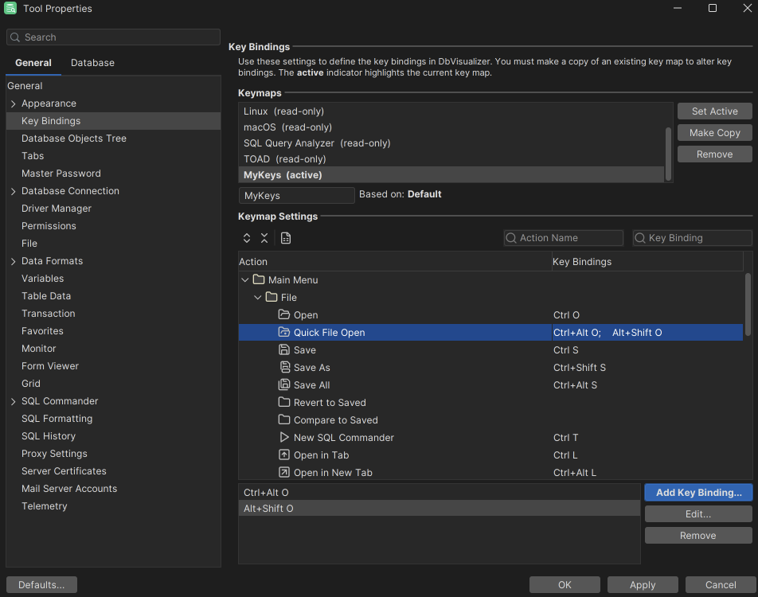Image resolution: width=758 pixels, height=597 pixels.
Task: Click the magnifier icon in the sidebar Search field
Action: [15, 37]
